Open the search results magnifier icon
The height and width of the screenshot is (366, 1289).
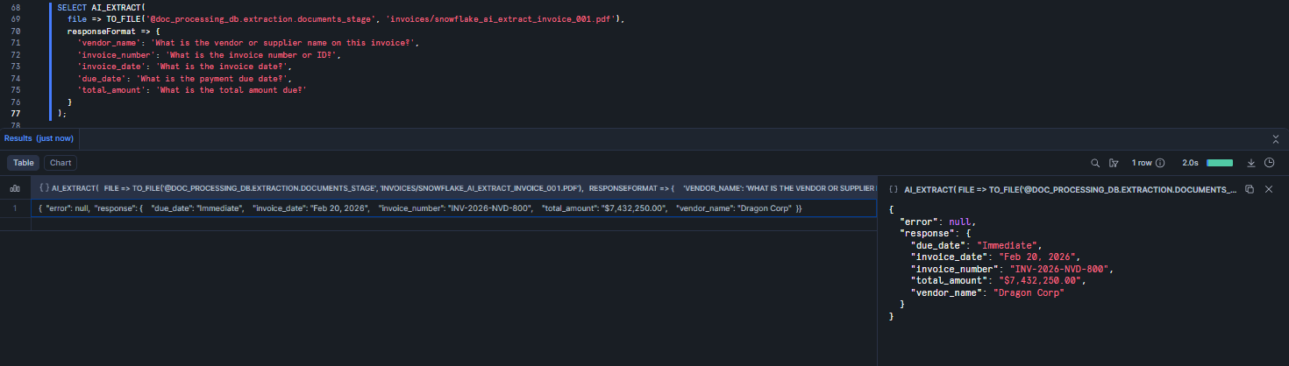pos(1095,163)
